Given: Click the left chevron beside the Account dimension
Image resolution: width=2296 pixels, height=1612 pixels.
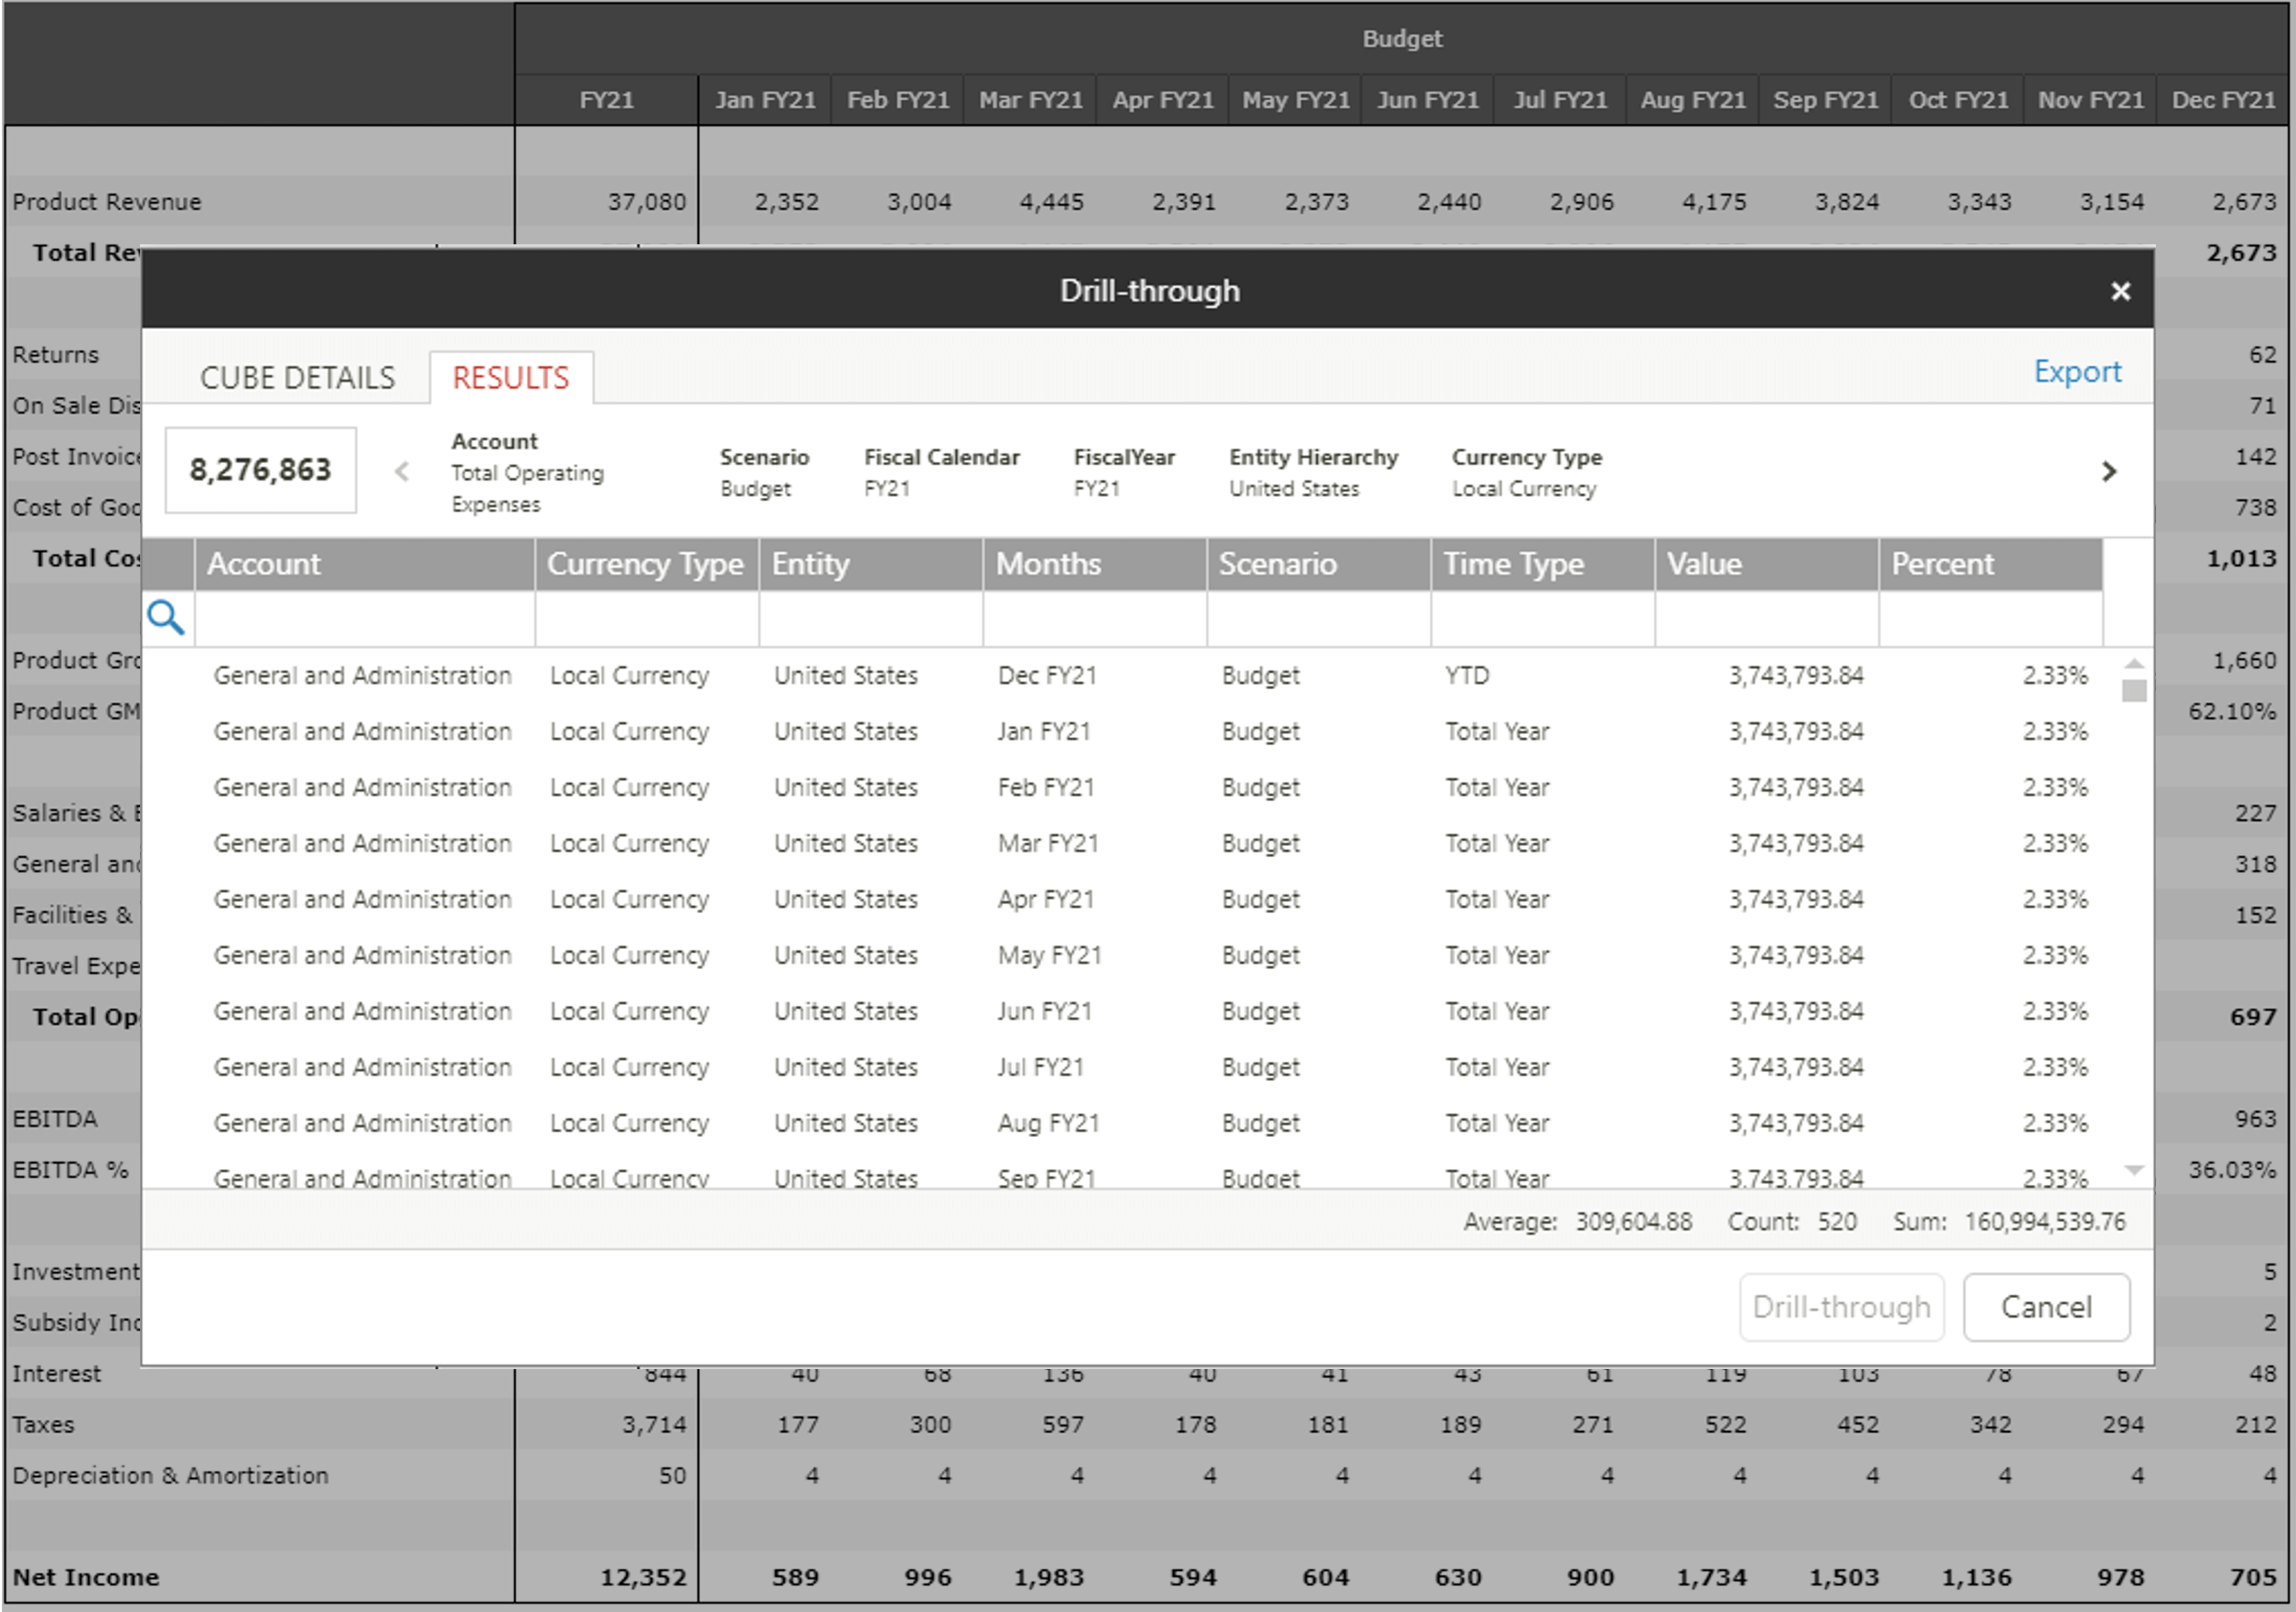Looking at the screenshot, I should [402, 471].
